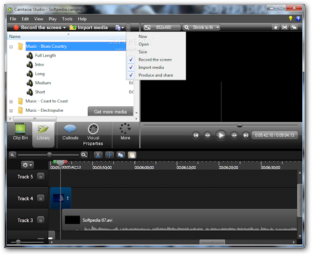
Task: Click Import media button
Action: click(x=89, y=27)
